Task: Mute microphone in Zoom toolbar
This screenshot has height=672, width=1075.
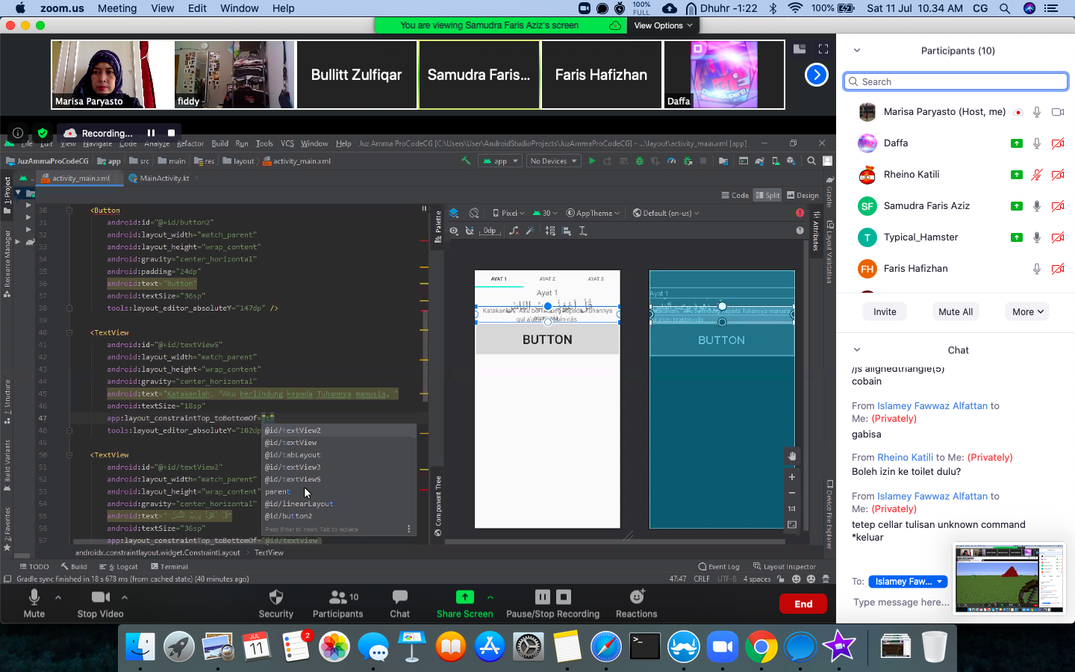Action: click(34, 603)
